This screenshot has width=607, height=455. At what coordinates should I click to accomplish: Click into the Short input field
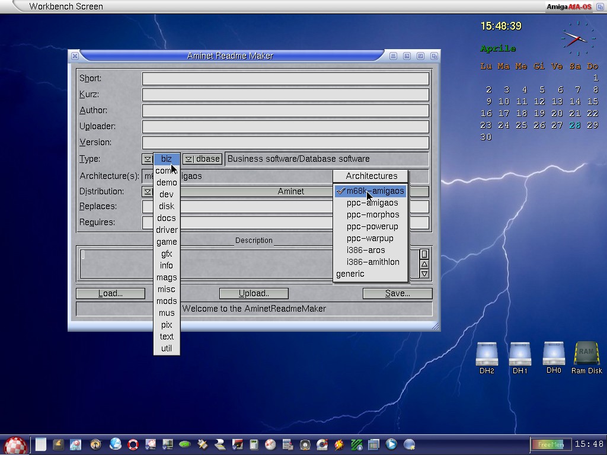click(x=285, y=78)
